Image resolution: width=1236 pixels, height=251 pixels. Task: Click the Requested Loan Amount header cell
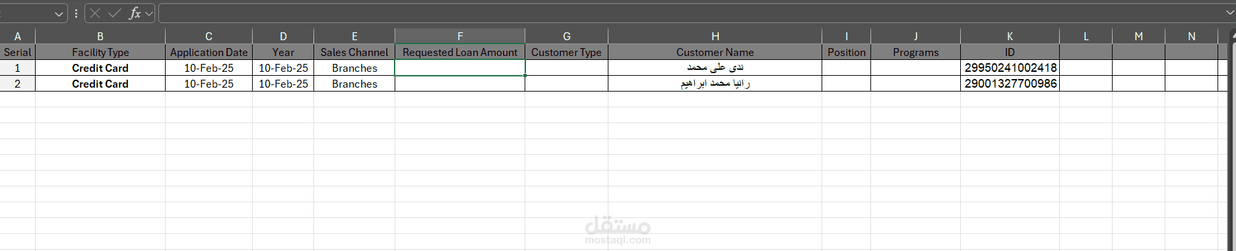[x=460, y=52]
